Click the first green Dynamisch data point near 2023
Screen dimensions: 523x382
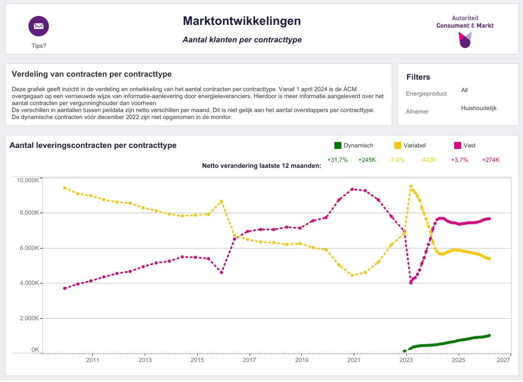[x=404, y=351]
